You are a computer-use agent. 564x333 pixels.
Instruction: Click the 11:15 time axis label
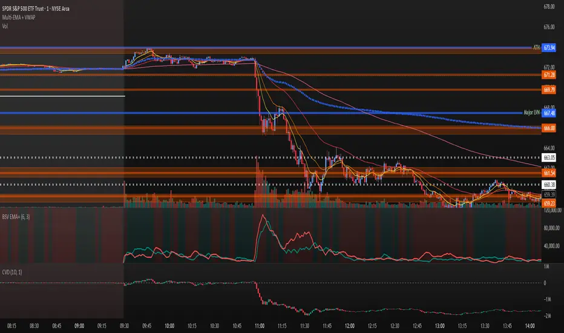[x=282, y=326]
